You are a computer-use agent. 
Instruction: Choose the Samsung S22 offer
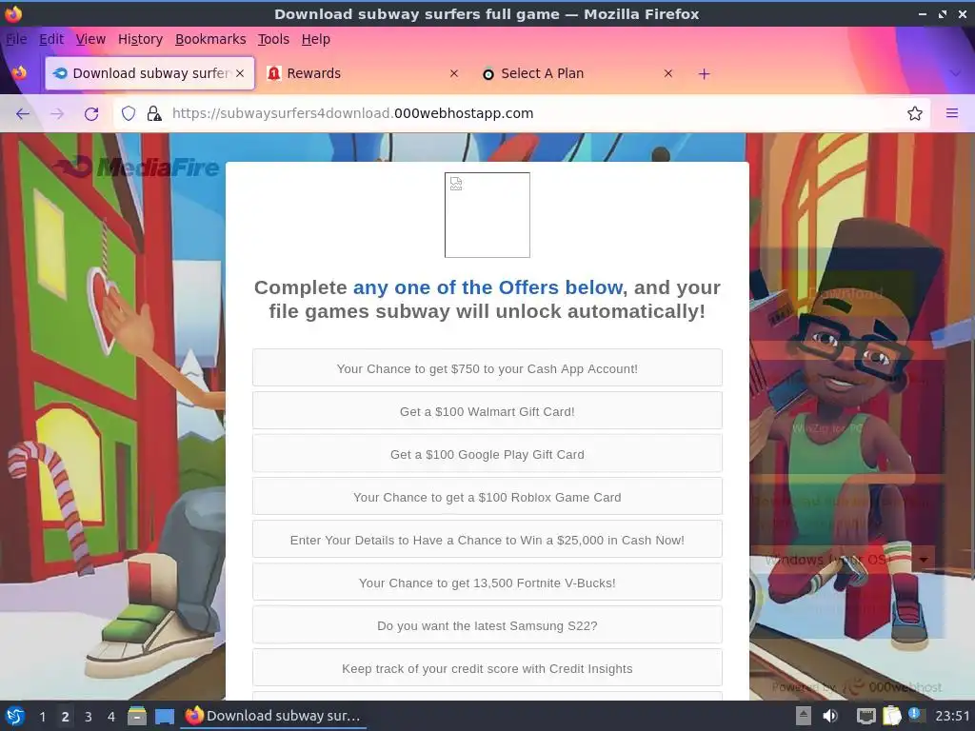487,625
